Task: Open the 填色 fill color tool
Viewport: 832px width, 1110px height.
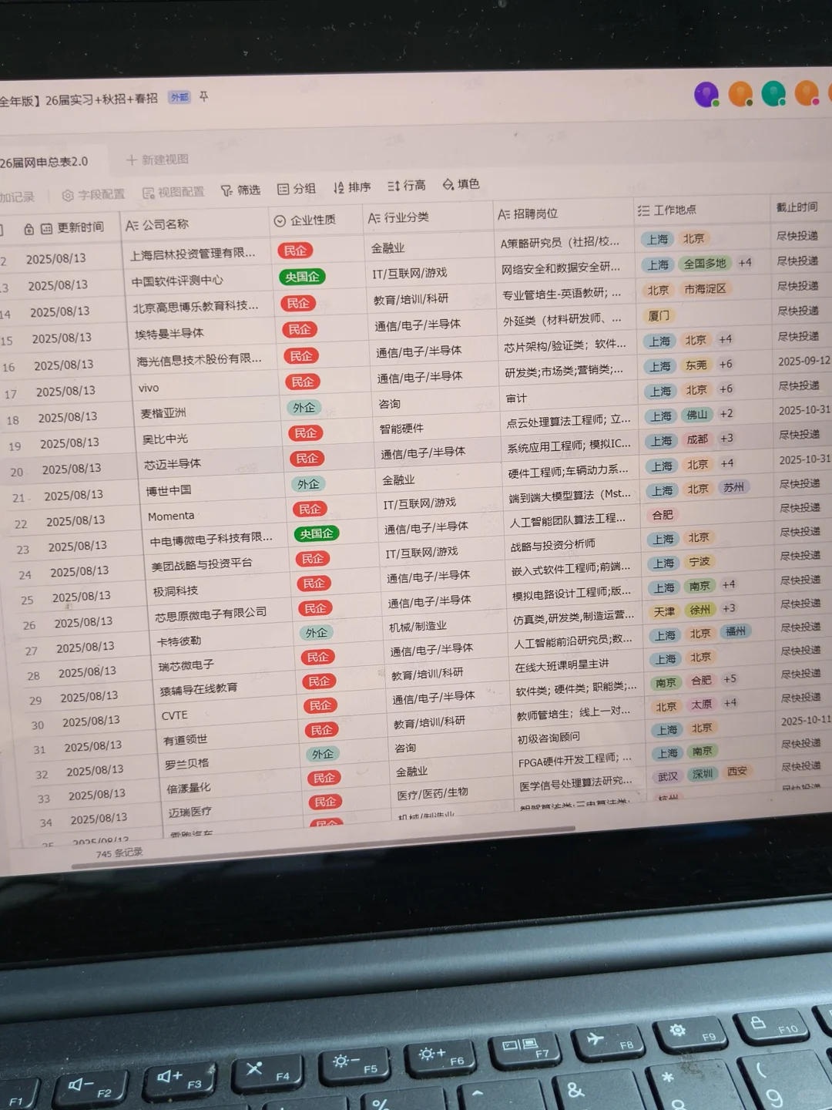Action: click(x=461, y=183)
